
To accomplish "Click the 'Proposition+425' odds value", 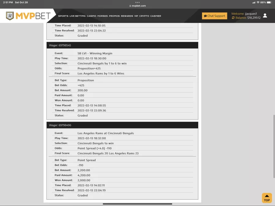I will pyautogui.click(x=89, y=68).
